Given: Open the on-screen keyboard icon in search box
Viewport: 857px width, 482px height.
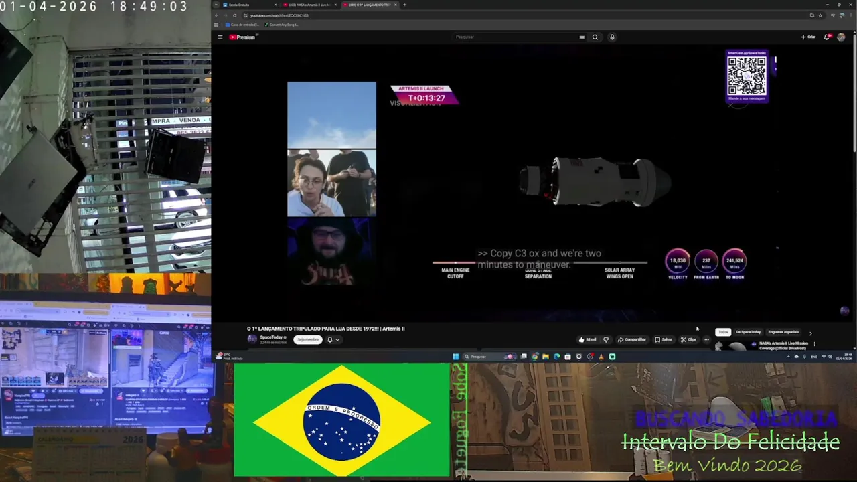Looking at the screenshot, I should [x=582, y=37].
